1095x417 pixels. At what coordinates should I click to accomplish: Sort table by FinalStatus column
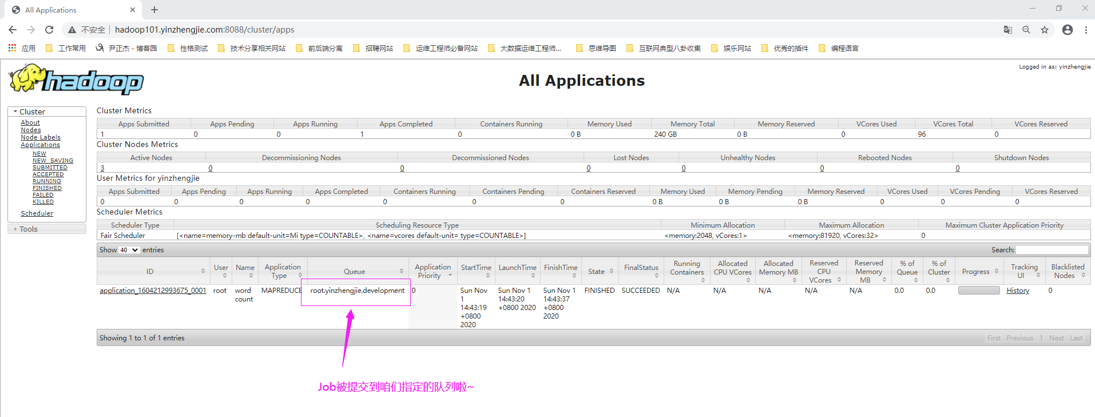click(641, 271)
